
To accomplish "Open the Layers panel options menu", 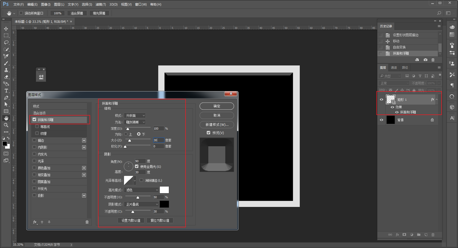I will click(x=439, y=68).
